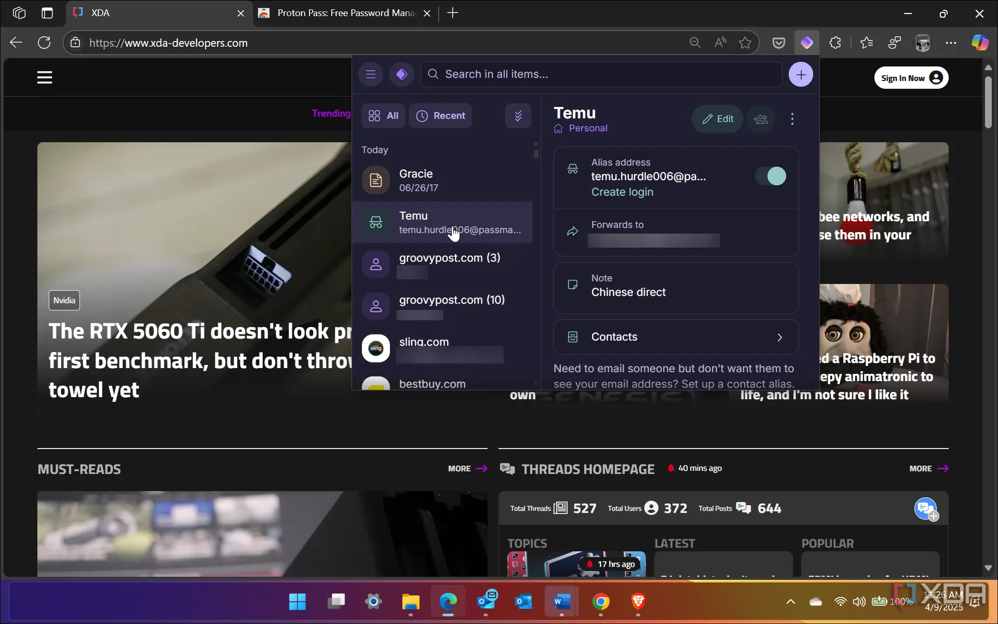Open the Favorites list icon
This screenshot has width=998, height=624.
[867, 43]
